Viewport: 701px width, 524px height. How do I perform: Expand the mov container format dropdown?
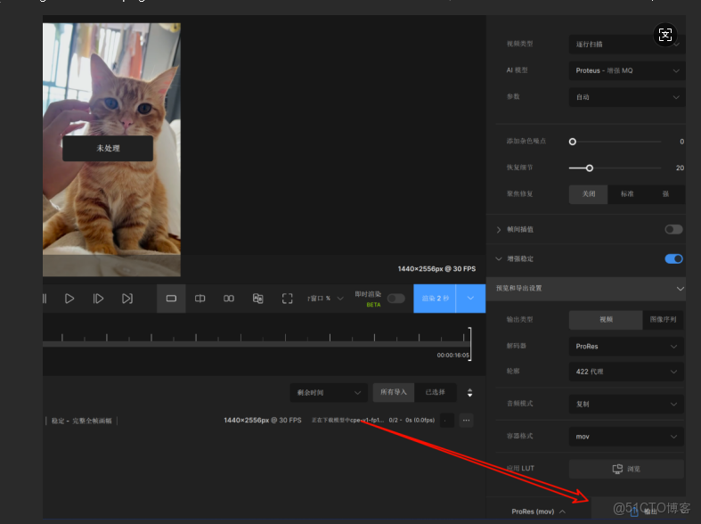point(625,437)
